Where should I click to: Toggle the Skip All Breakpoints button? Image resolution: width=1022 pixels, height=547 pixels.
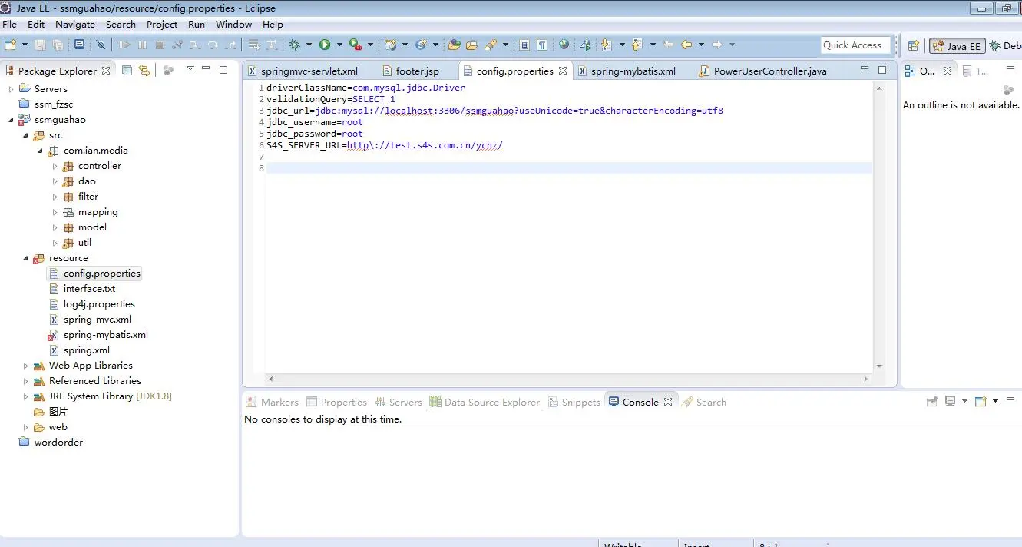[101, 45]
